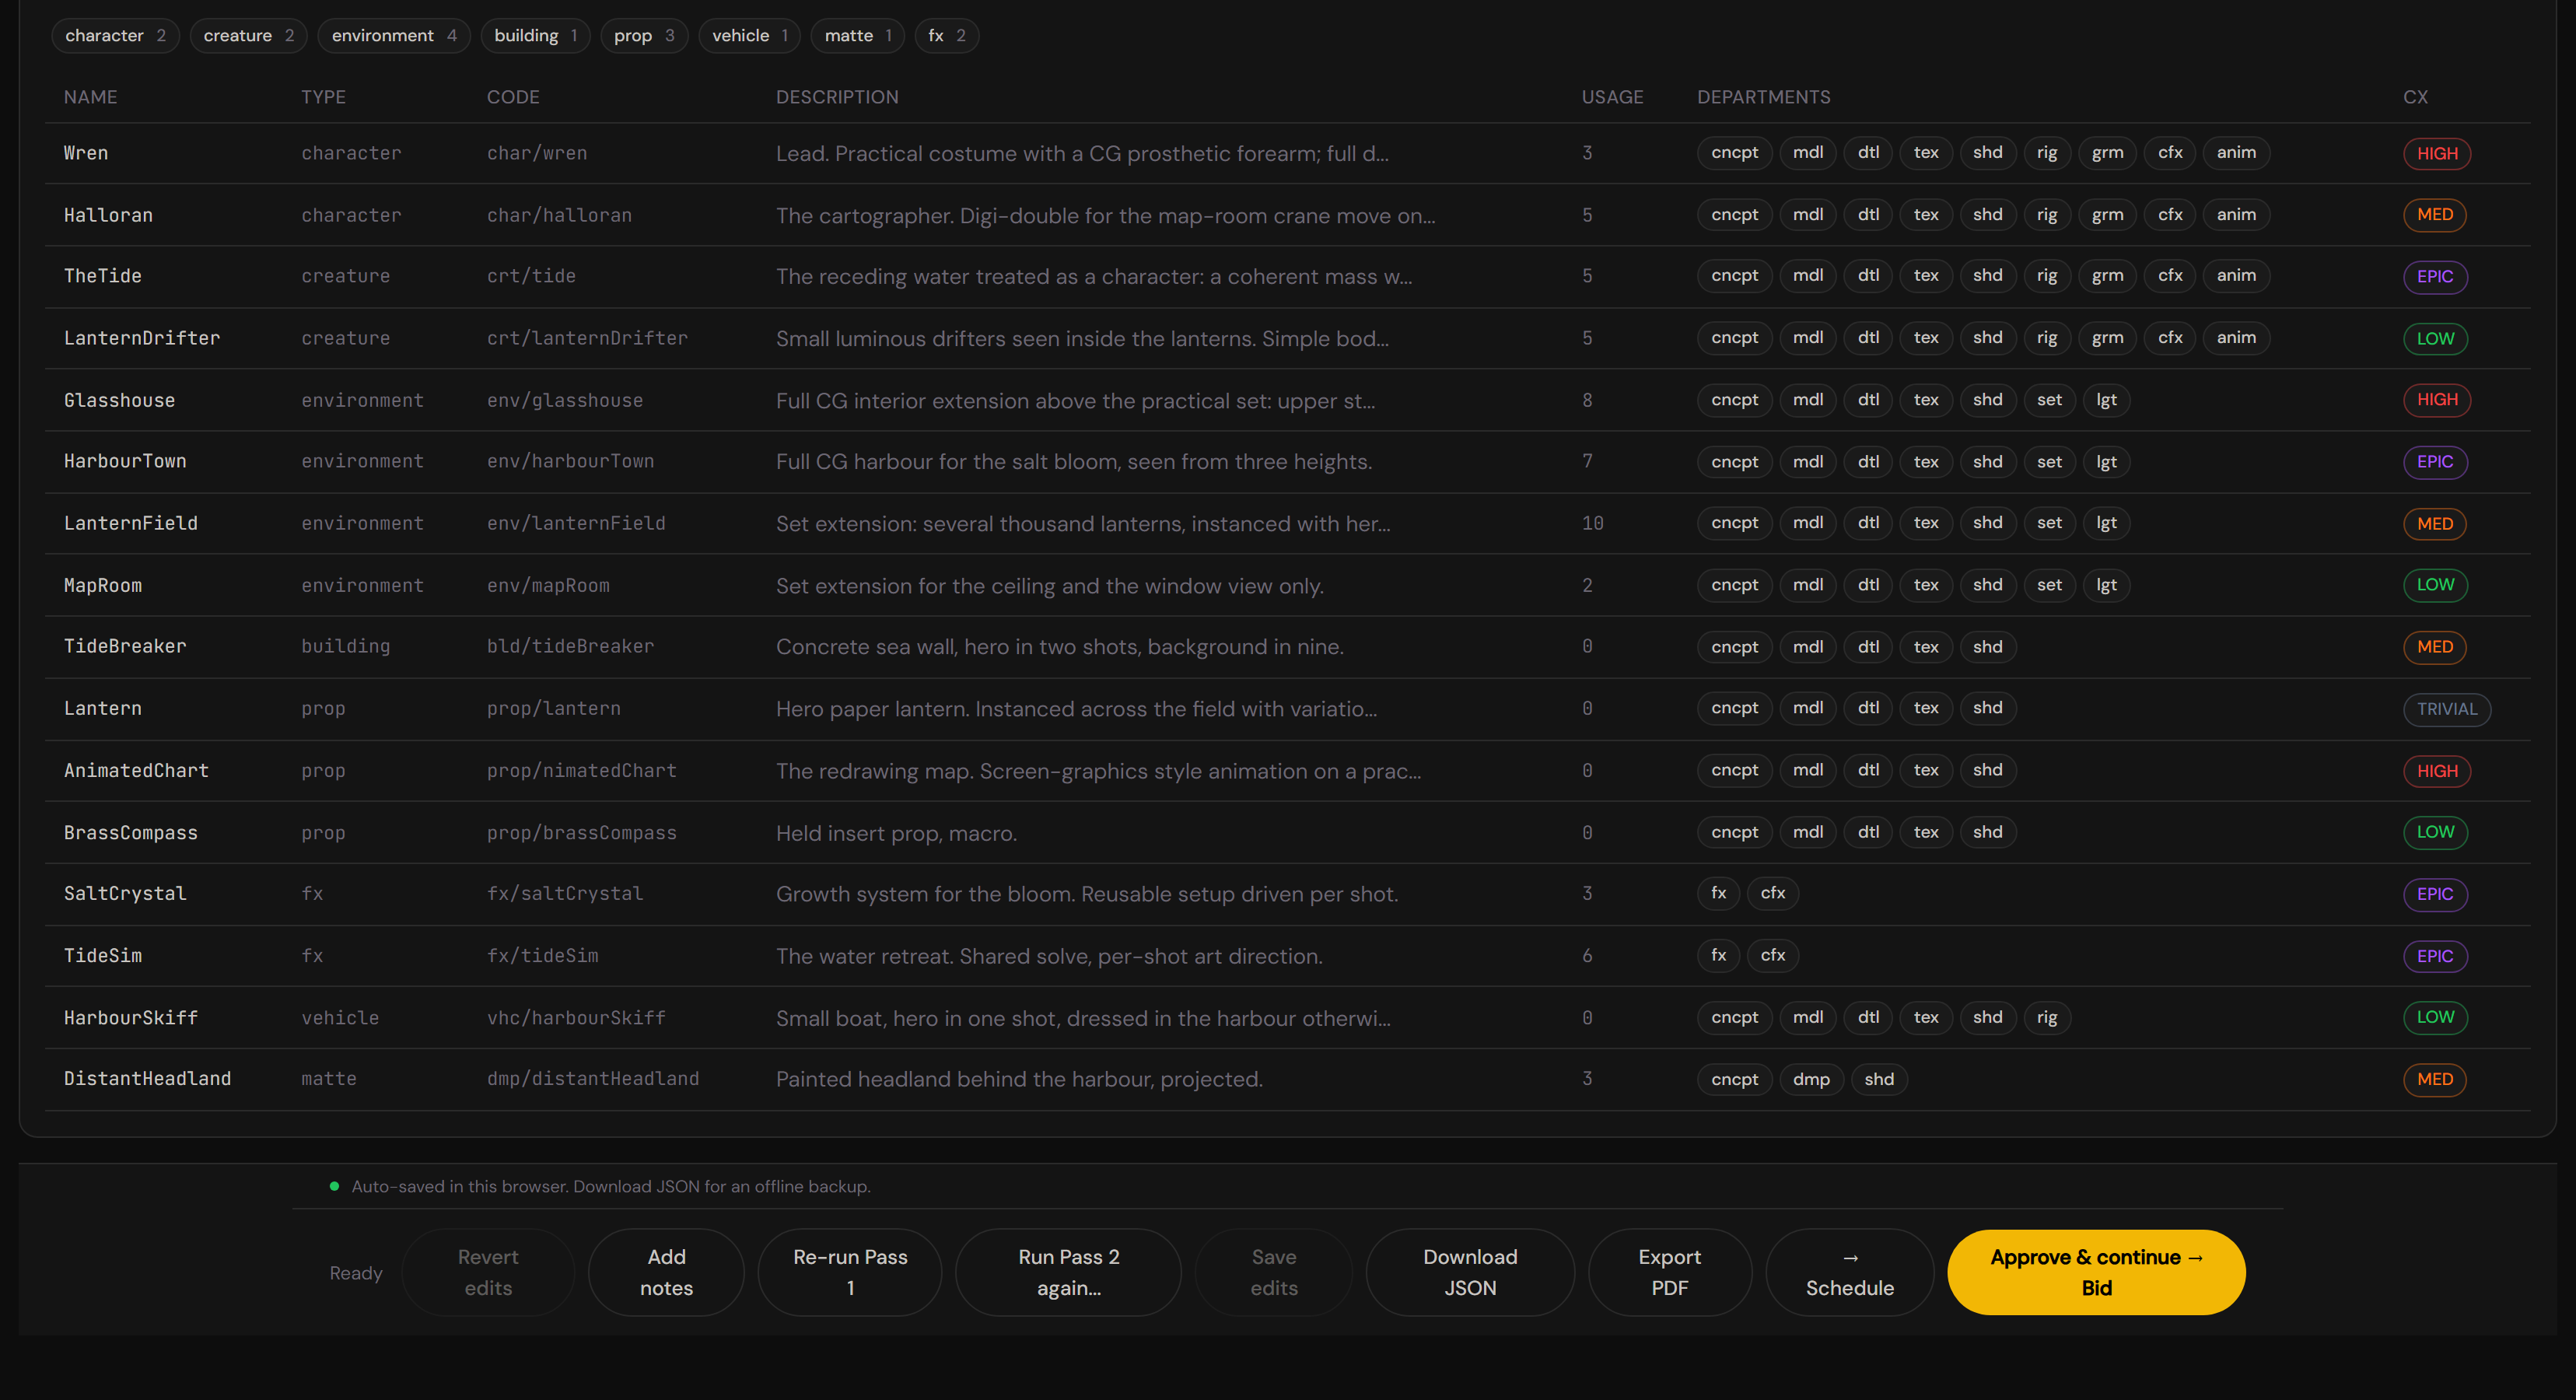Click the DEPARTMENTS column header
Viewport: 2576px width, 1400px height.
1763,97
